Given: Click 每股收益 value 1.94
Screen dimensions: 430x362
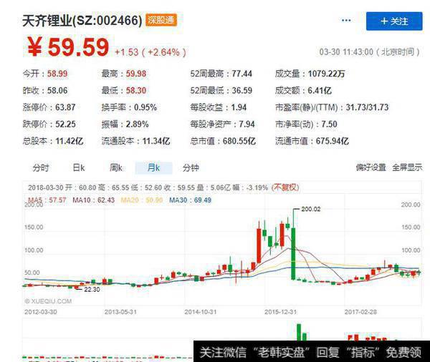Looking at the screenshot, I should pos(239,107).
